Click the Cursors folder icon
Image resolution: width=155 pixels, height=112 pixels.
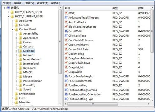[21, 46]
